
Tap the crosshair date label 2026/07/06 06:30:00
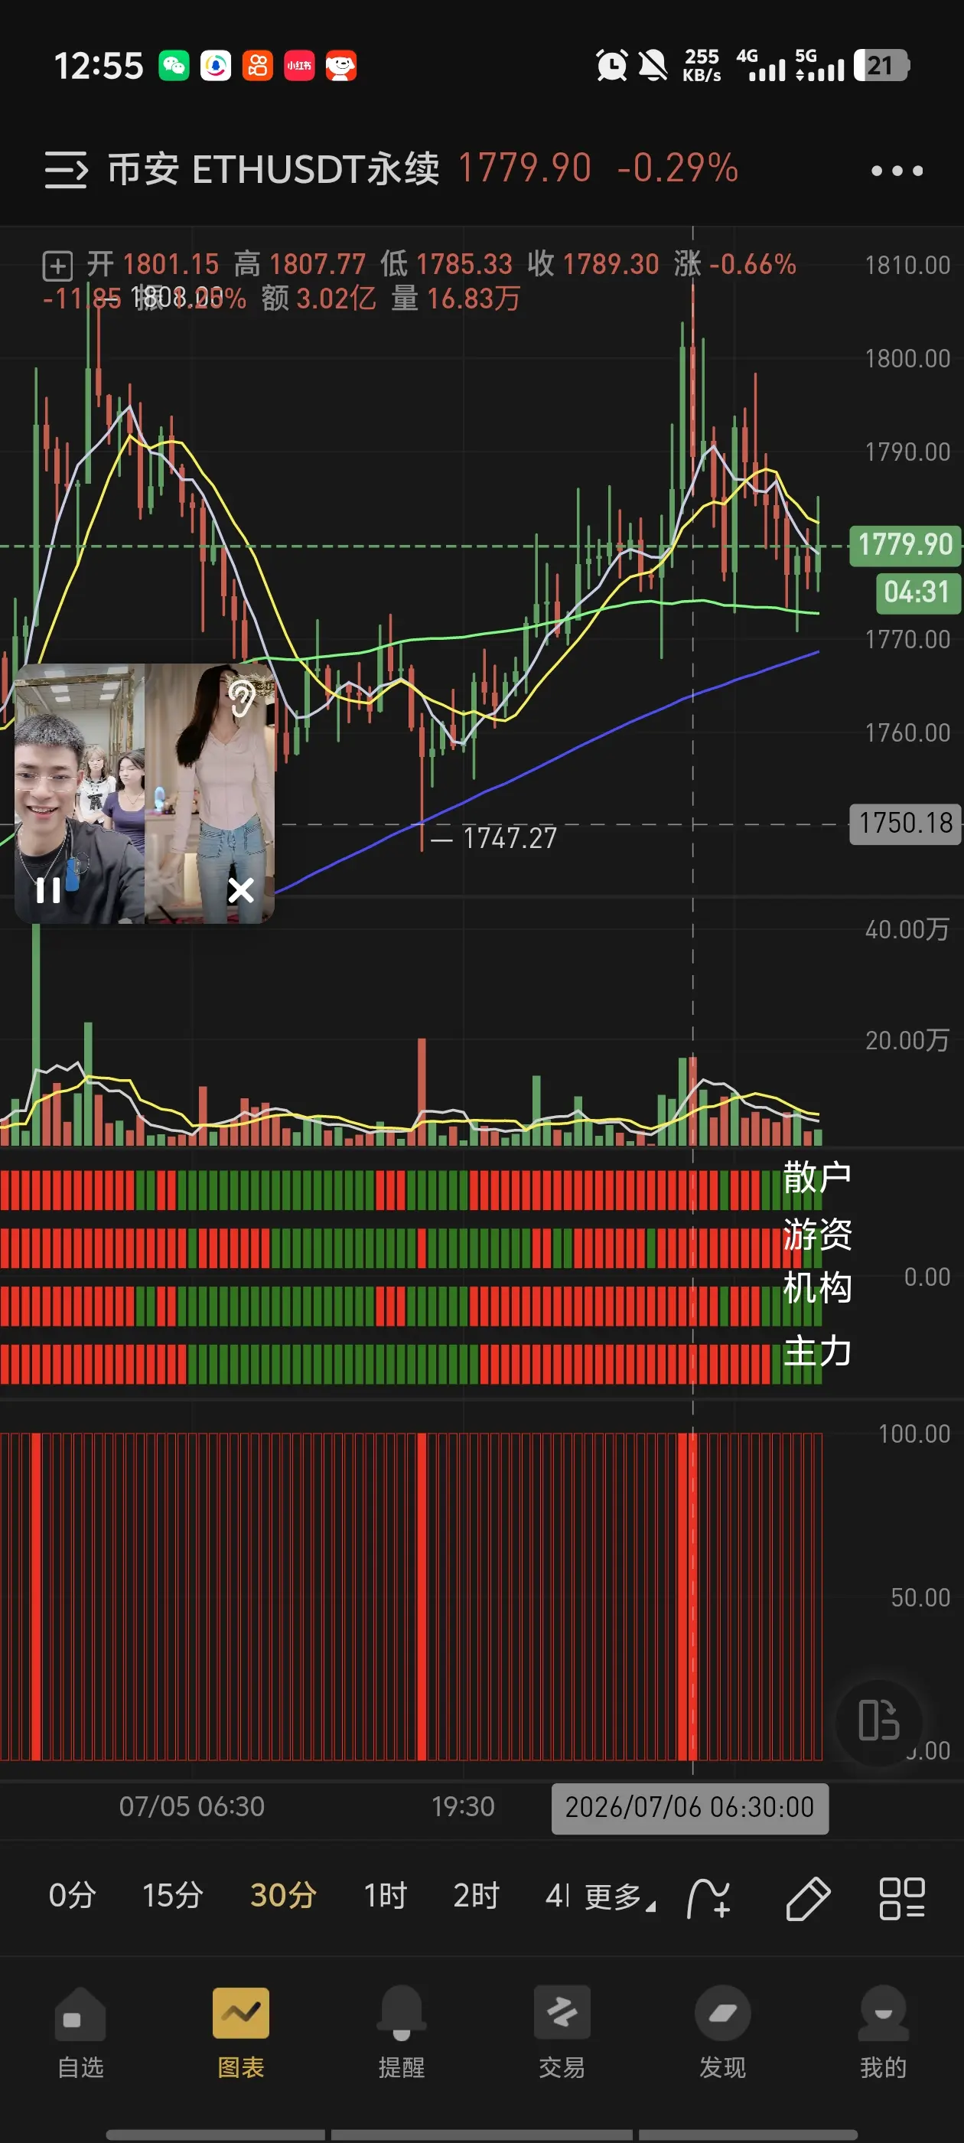pyautogui.click(x=689, y=1808)
